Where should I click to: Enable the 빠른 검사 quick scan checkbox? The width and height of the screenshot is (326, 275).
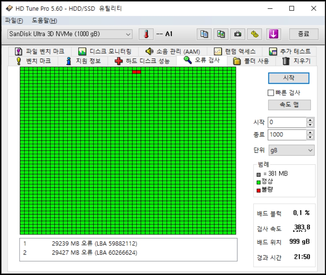coord(271,93)
